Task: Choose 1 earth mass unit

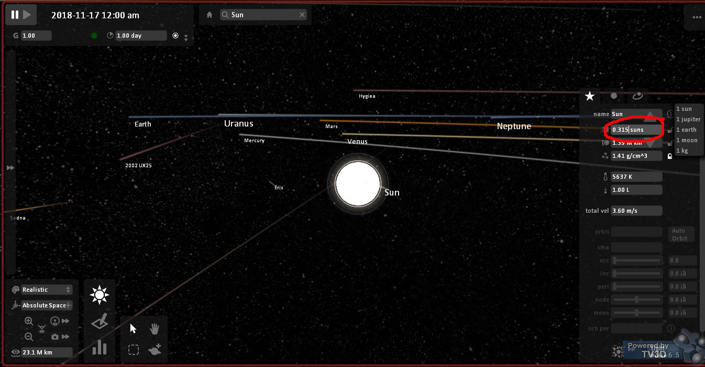Action: click(686, 130)
